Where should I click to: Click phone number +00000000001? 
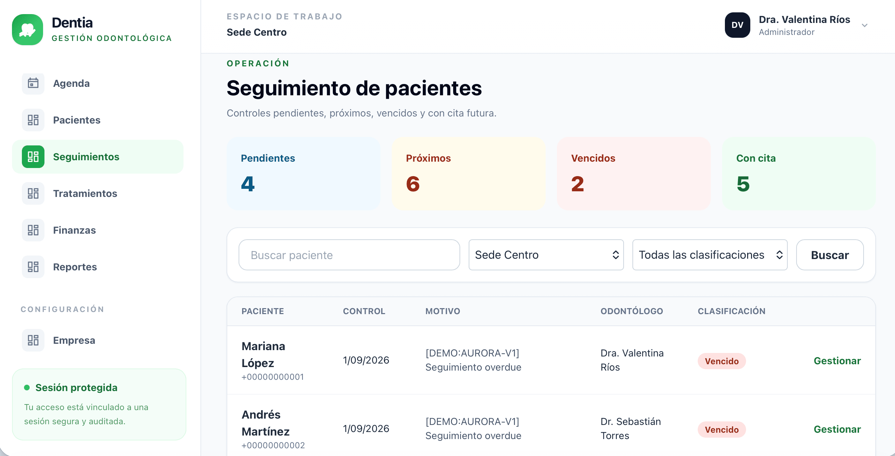point(272,377)
